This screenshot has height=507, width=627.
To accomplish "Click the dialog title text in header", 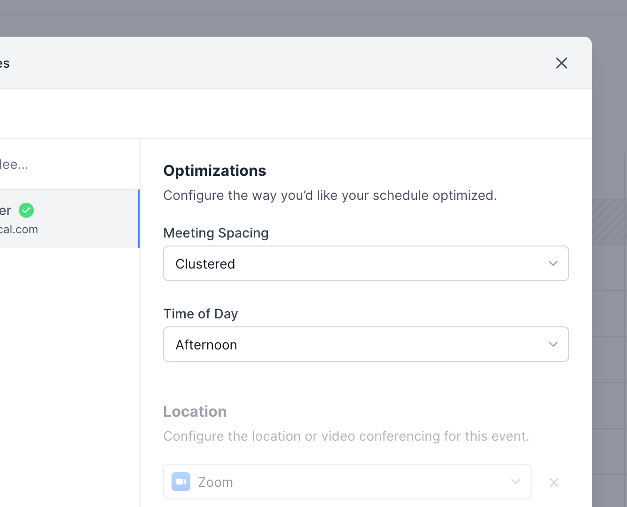I will [5, 63].
